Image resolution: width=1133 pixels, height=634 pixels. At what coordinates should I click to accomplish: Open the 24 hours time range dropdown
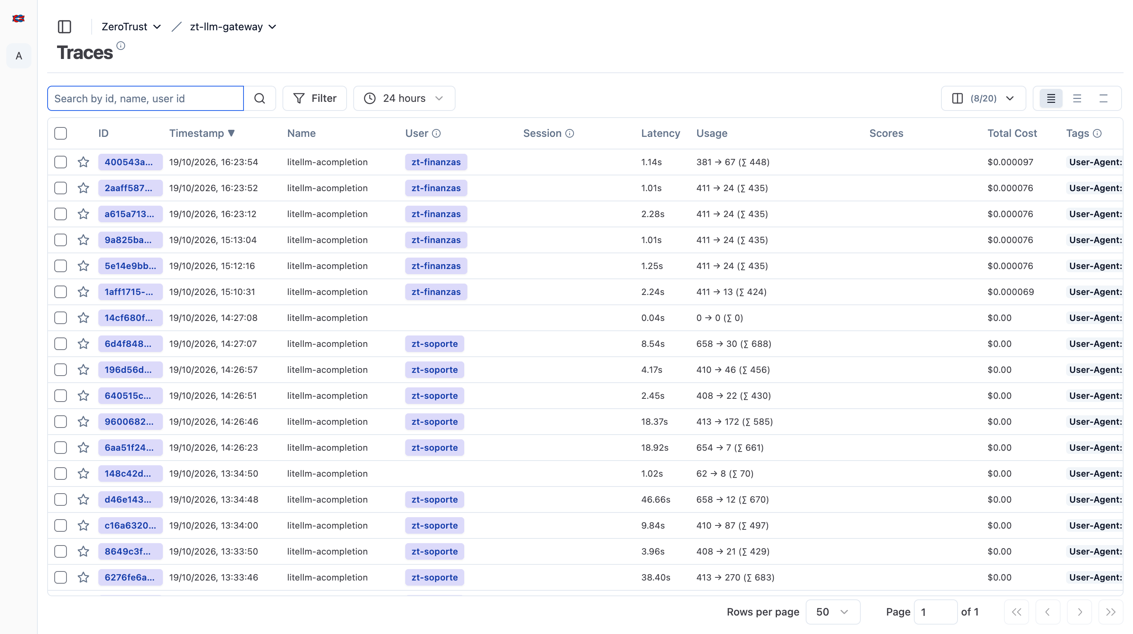pyautogui.click(x=404, y=98)
